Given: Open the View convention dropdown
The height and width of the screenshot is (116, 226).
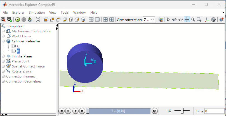Looking at the screenshot, I should tap(149, 20).
